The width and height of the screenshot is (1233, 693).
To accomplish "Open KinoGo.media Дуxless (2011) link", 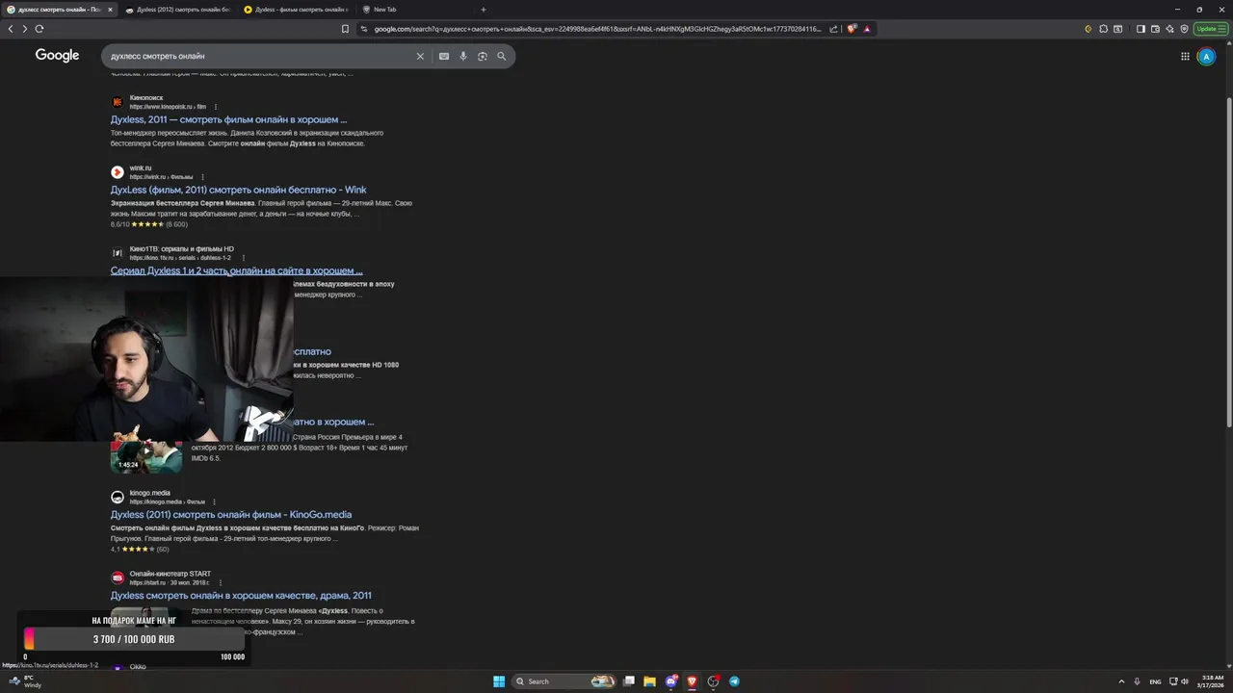I will pyautogui.click(x=231, y=514).
